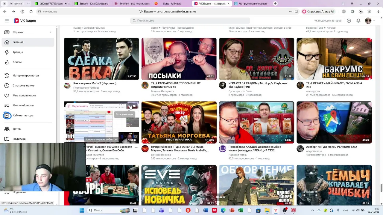Viewport: 383px width, 215px height.
Task: Open the ПОСЫЛКИ video thumbnail
Action: click(x=179, y=59)
